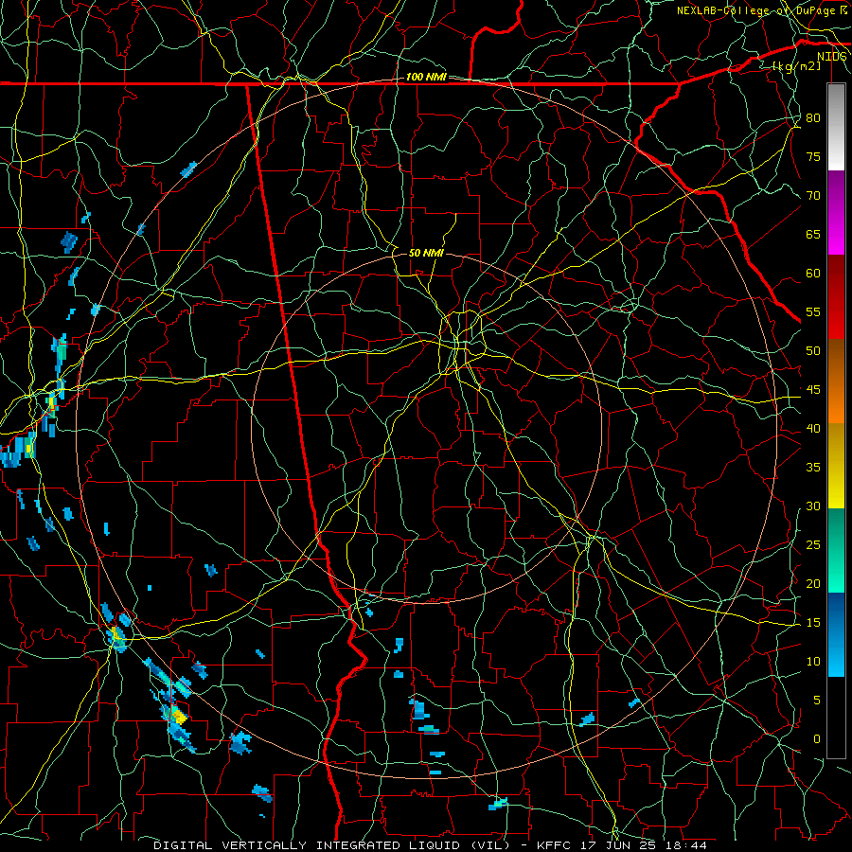Click the [kg/m2] unit label

click(x=797, y=65)
